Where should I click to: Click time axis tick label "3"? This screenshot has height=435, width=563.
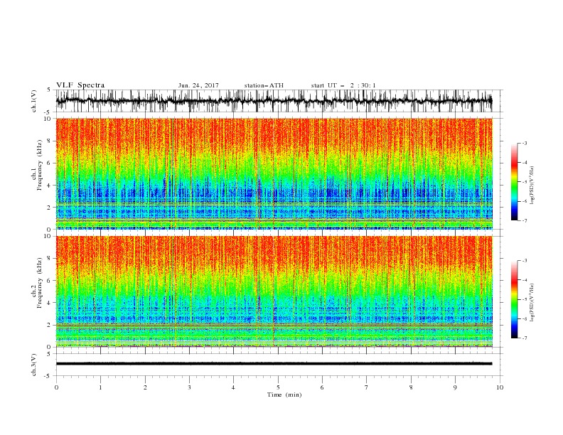189,387
